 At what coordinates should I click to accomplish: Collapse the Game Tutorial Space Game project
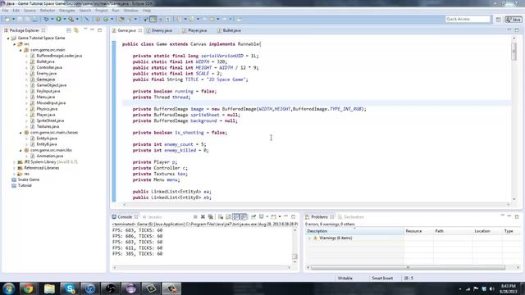(8, 39)
